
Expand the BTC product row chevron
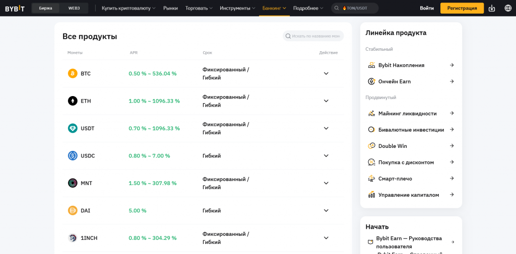click(x=326, y=73)
